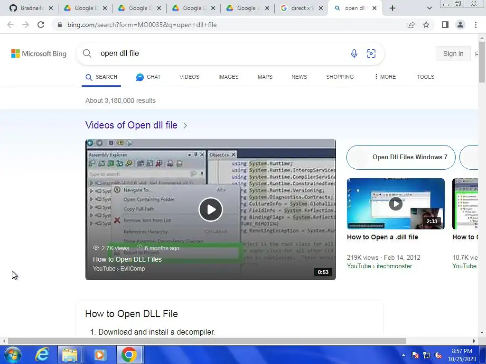This screenshot has width=486, height=364.
Task: Expand the MORE menu
Action: coord(385,77)
